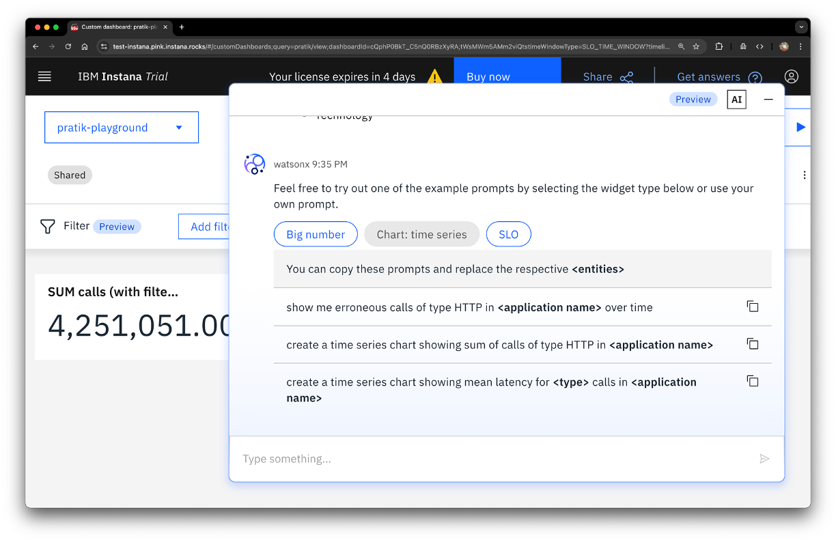The width and height of the screenshot is (836, 542).
Task: Click the browser profile avatar
Action: (x=784, y=46)
